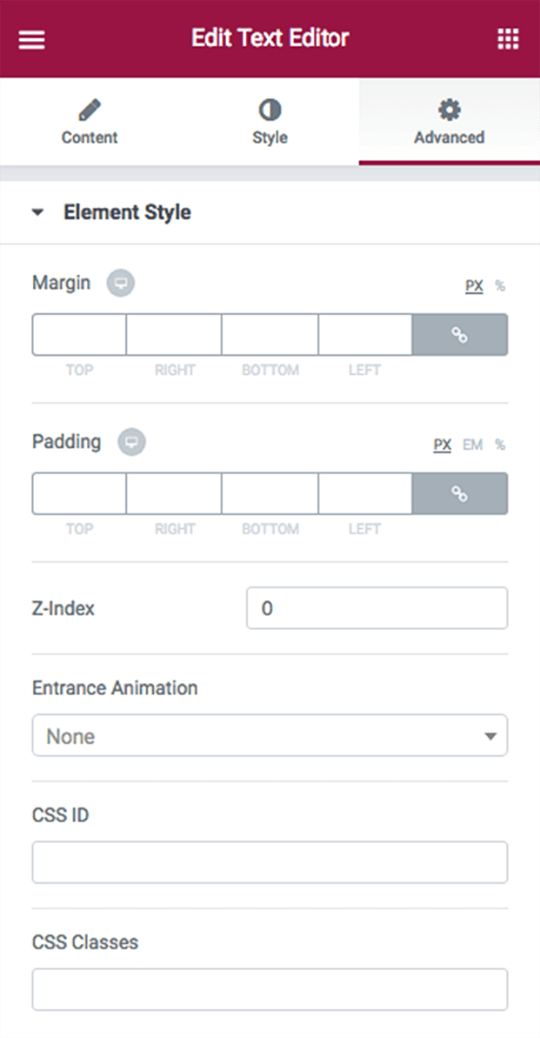The width and height of the screenshot is (540, 1038).
Task: Select PX unit for Padding
Action: coord(442,444)
